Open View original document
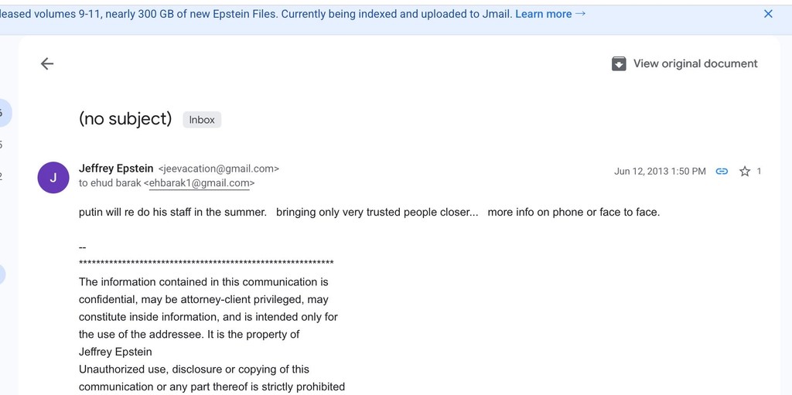The image size is (792, 395). pyautogui.click(x=695, y=64)
